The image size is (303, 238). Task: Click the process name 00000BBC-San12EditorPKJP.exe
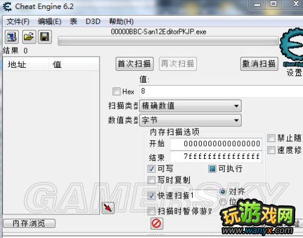(159, 32)
